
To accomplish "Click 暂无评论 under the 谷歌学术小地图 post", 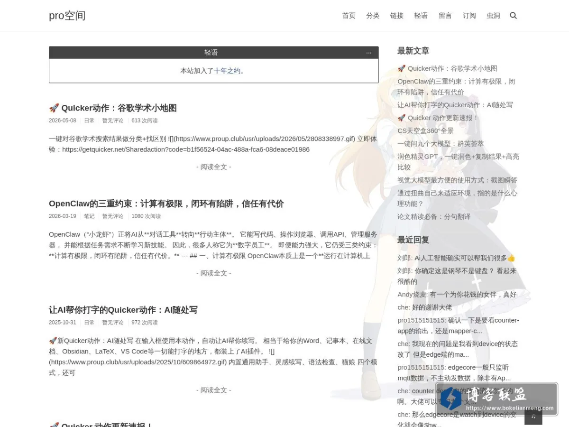I will [x=113, y=121].
